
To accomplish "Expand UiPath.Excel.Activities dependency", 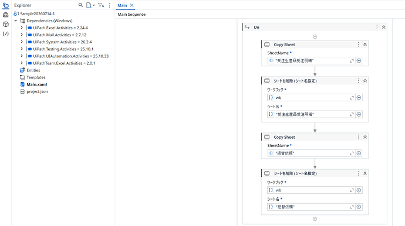I will 22,28.
